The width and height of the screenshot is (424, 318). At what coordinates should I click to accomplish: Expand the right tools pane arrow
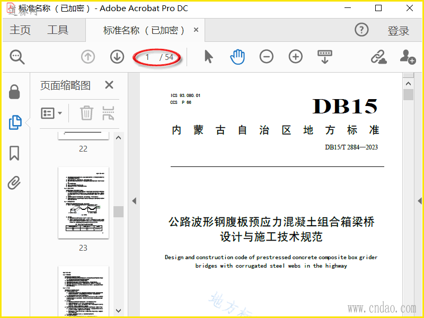[x=420, y=201]
